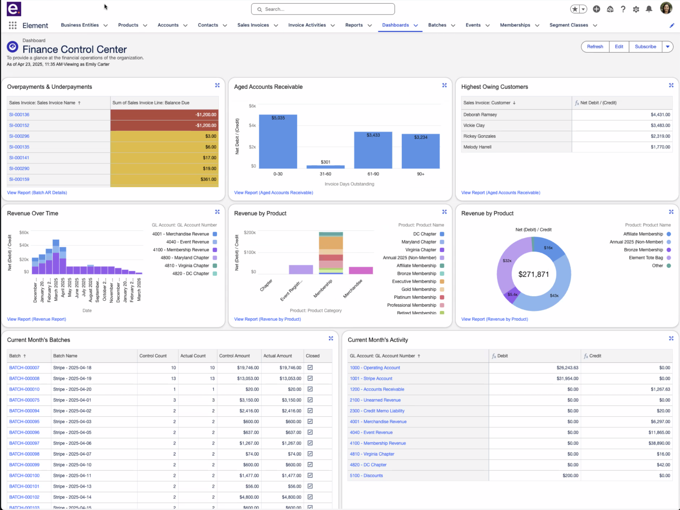Viewport: 680px width, 510px height.
Task: Expand the Sales Invoices chevron
Action: click(276, 26)
